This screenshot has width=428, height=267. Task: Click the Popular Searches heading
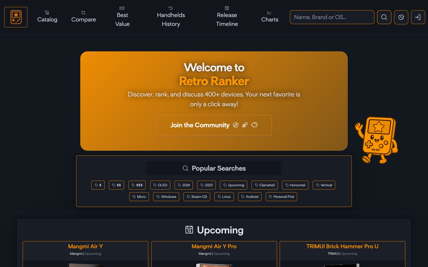tap(214, 168)
